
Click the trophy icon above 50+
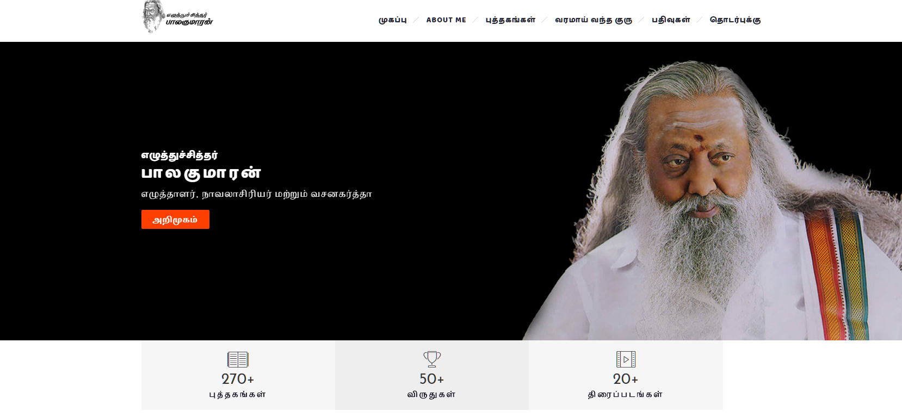coord(432,359)
